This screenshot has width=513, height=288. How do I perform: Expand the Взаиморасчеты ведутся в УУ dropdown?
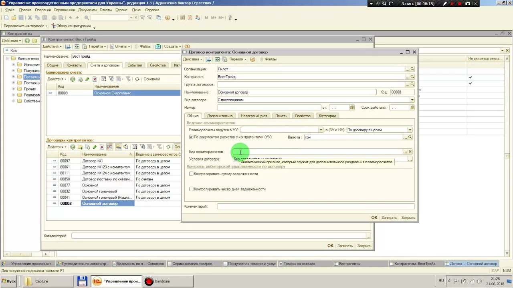tap(321, 130)
